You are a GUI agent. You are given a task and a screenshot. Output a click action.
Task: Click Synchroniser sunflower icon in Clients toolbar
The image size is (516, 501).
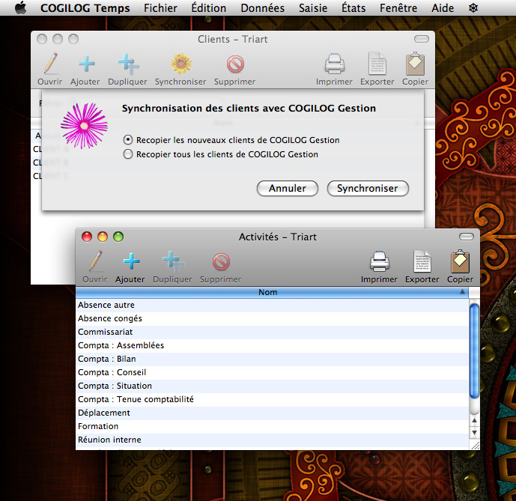pos(181,64)
